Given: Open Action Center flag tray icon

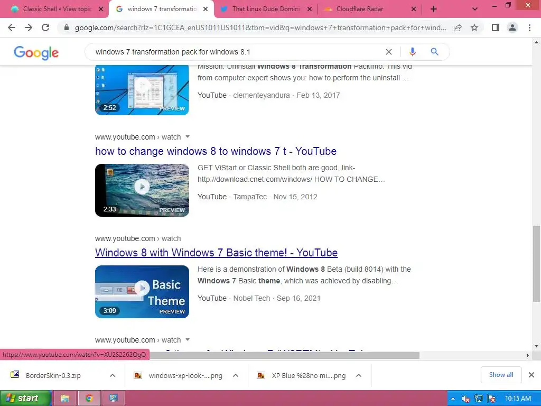Looking at the screenshot, I should [492, 399].
